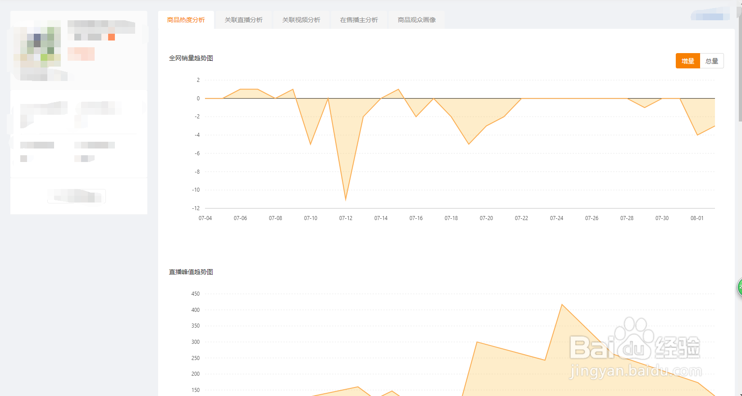Click the blurred button at sidebar bottom

point(77,196)
